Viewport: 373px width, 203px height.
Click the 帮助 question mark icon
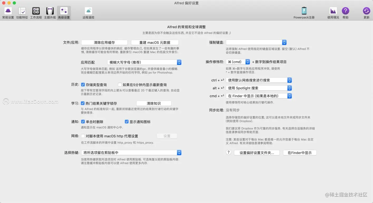click(345, 11)
